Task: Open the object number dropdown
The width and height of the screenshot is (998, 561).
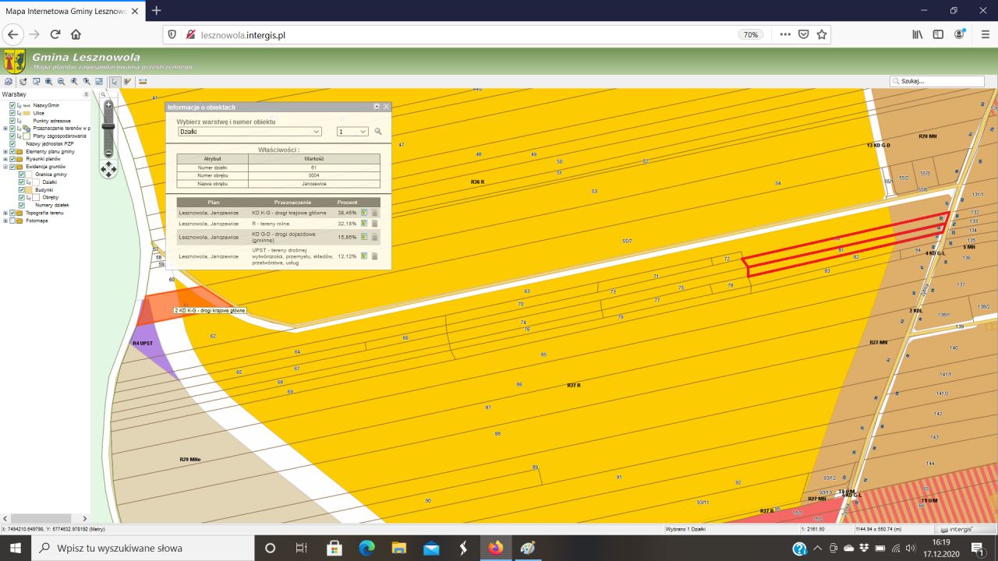Action: 352,132
